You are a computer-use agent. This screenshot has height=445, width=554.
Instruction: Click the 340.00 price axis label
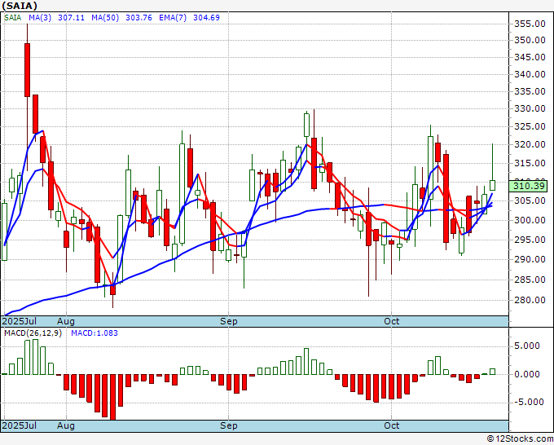[x=530, y=74]
